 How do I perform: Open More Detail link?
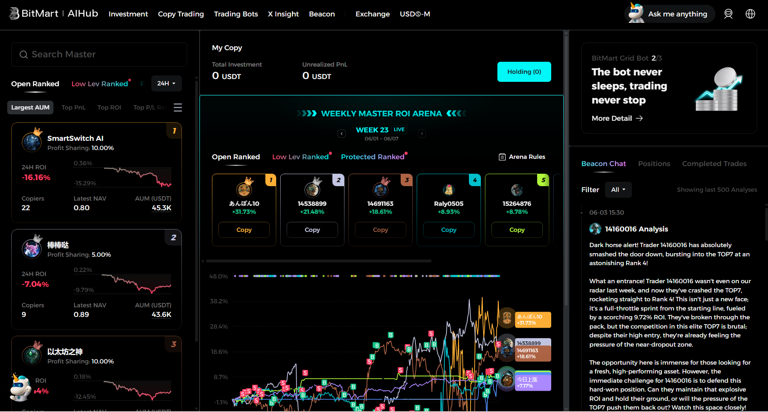617,118
